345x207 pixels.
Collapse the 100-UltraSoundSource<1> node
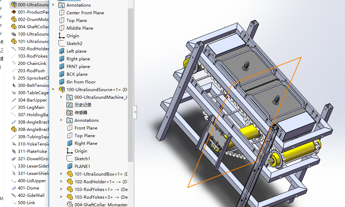[53, 89]
